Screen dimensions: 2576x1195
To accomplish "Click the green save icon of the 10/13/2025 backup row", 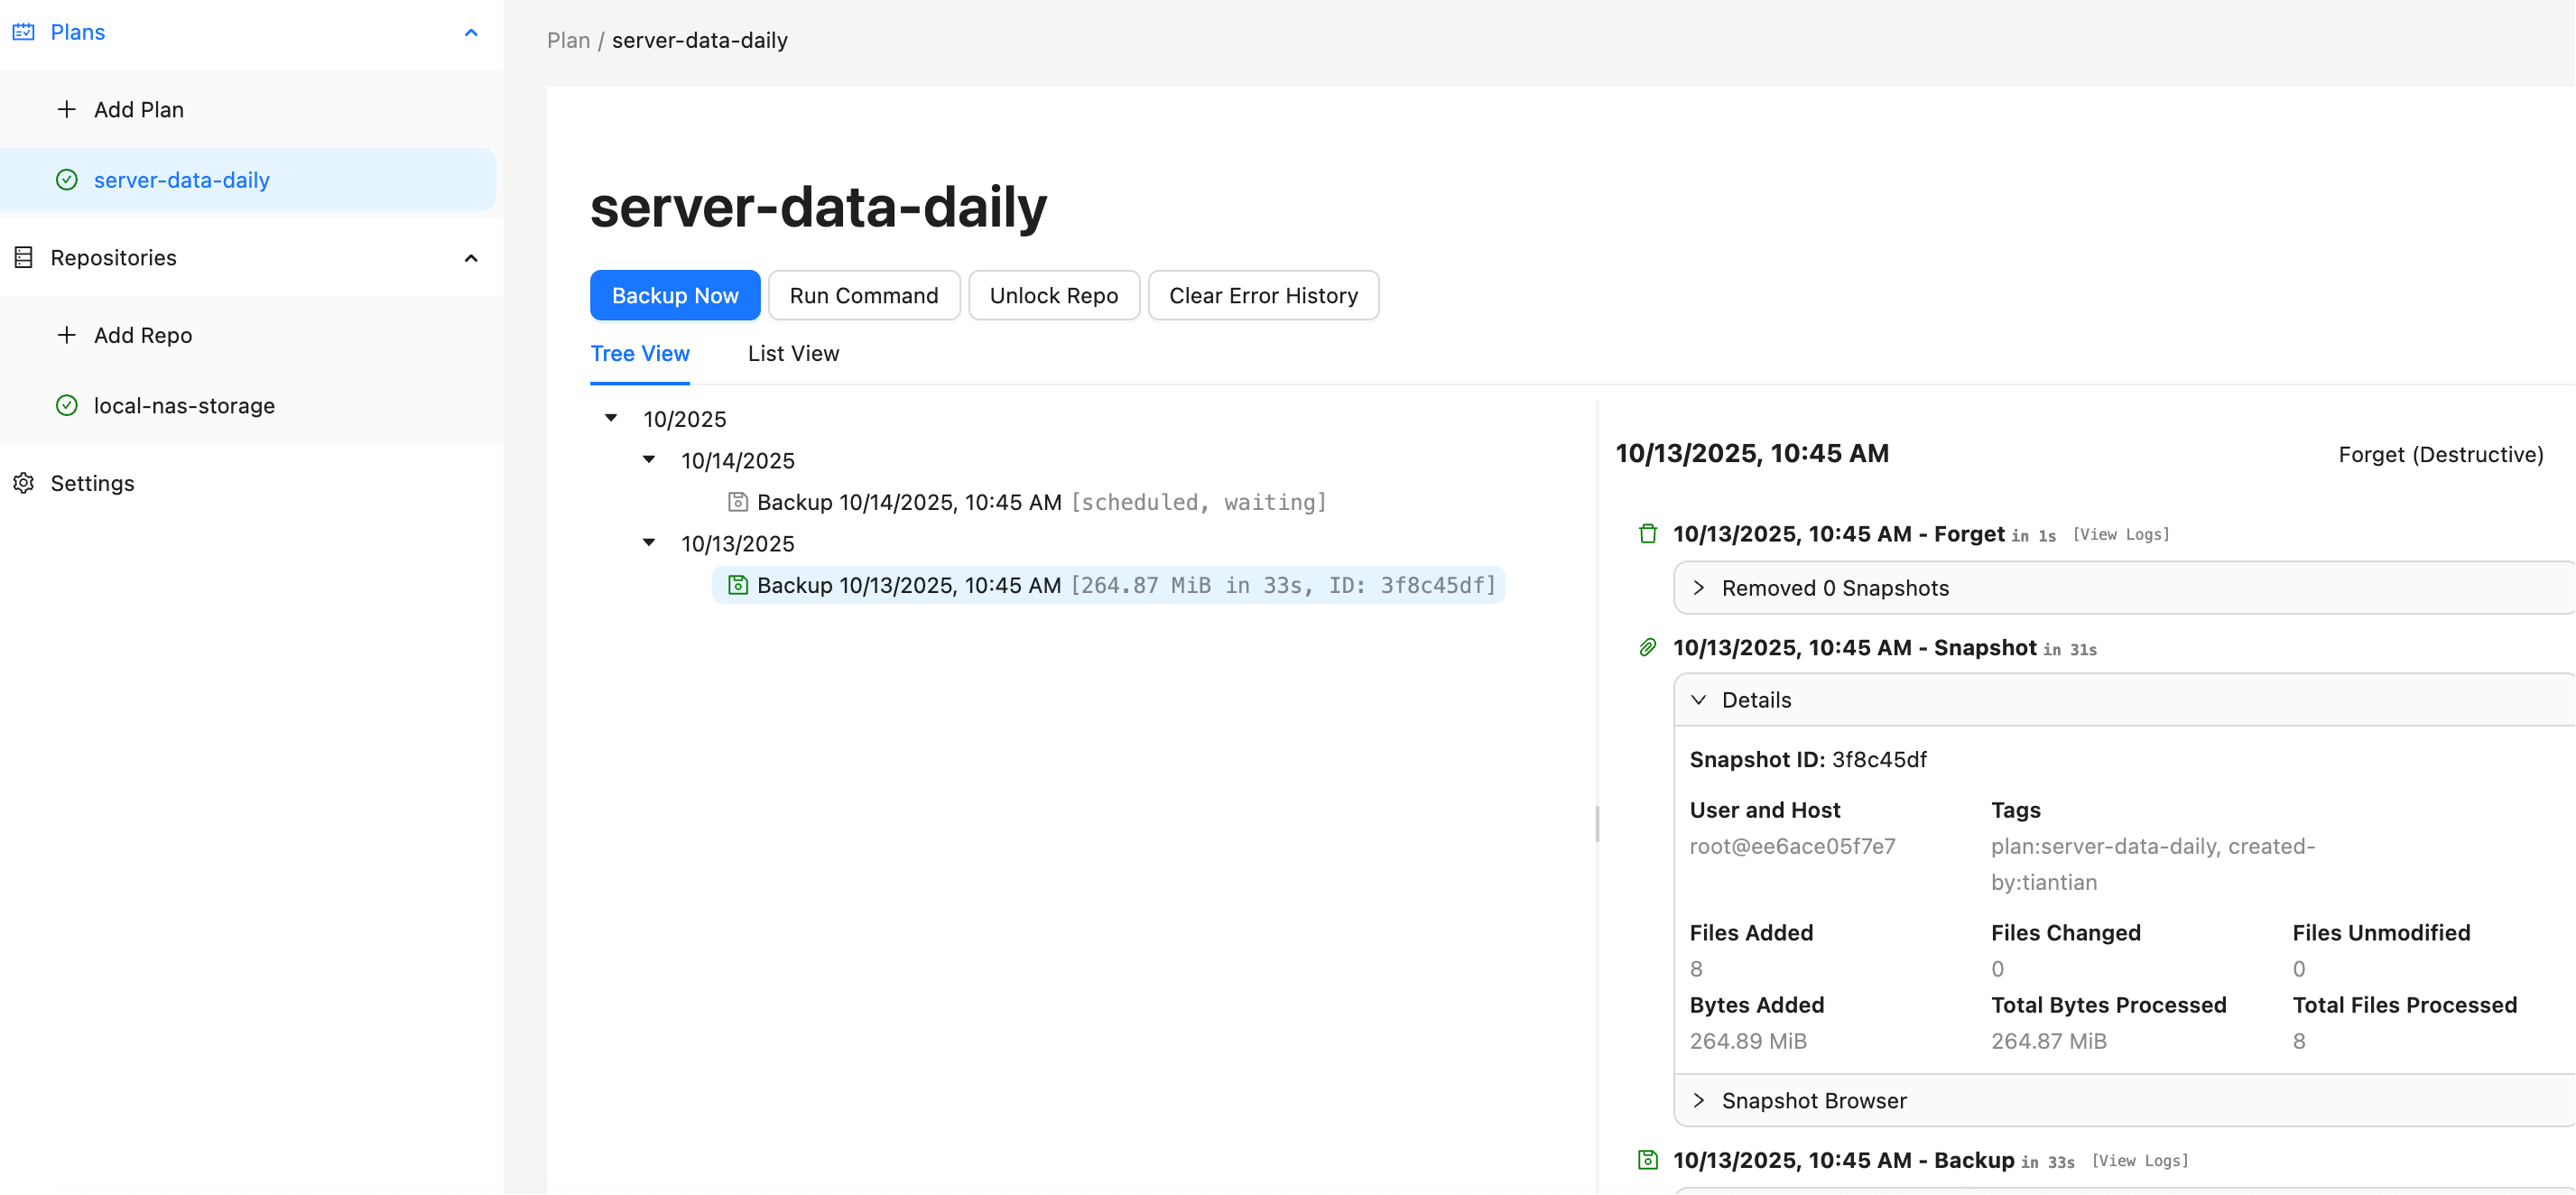I will coord(738,585).
